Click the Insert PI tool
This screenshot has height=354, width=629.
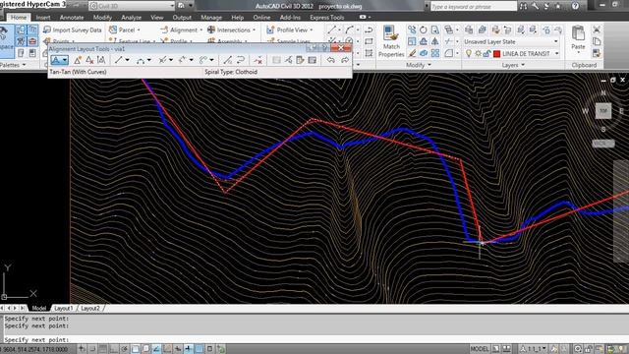(78, 60)
